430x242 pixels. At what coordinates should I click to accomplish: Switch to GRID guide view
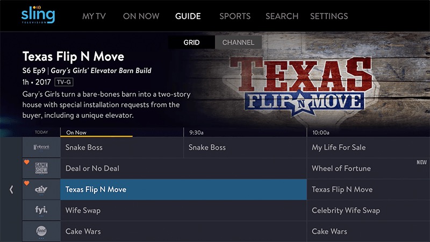pyautogui.click(x=192, y=42)
